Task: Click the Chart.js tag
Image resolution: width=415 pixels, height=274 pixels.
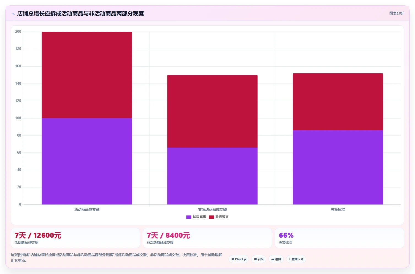Action: click(x=239, y=259)
